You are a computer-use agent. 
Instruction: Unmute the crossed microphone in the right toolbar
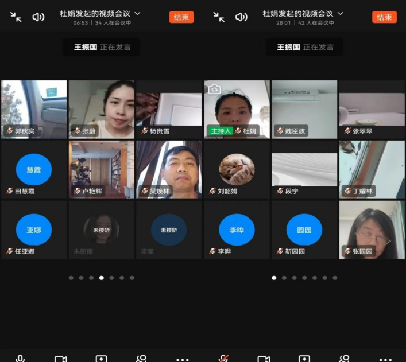[223, 359]
